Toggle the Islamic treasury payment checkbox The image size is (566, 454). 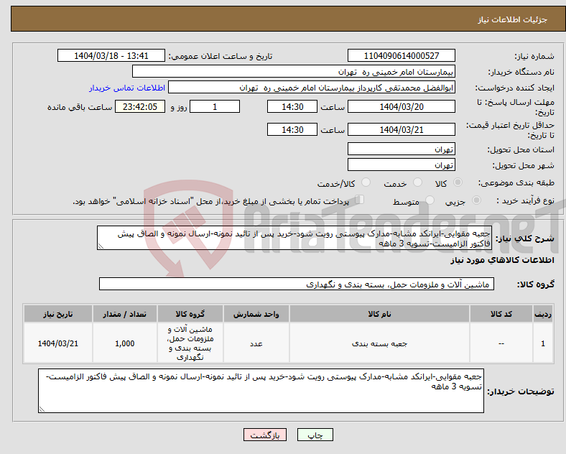[x=360, y=200]
